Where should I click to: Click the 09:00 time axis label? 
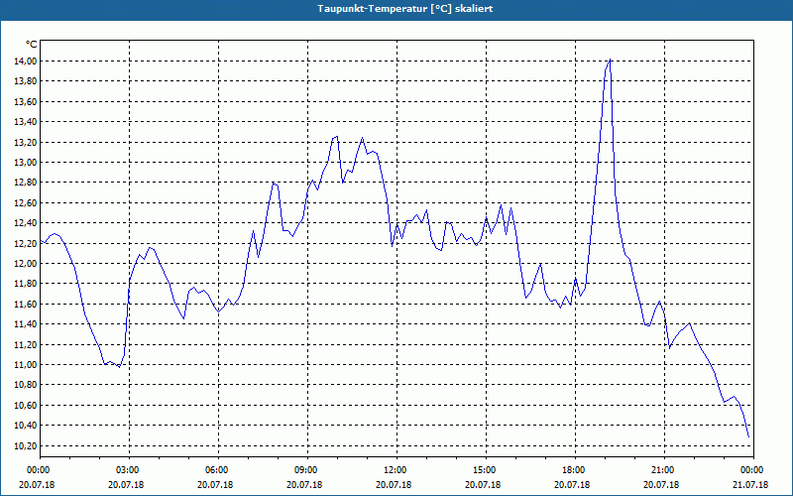[x=307, y=470]
